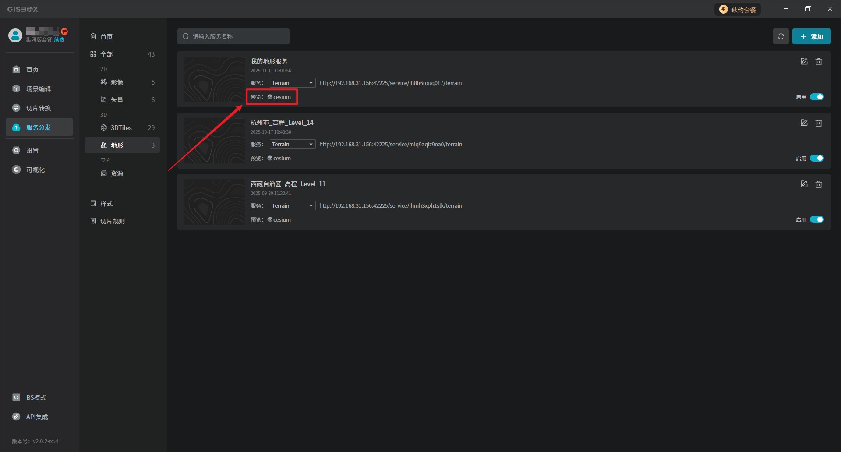841x452 pixels.
Task: Delete the 我的地形服务 service
Action: (818, 62)
